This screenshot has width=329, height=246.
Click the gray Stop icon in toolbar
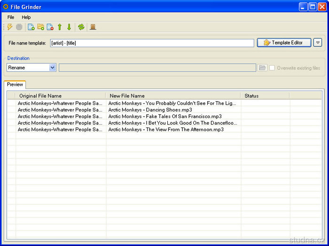coord(19,27)
